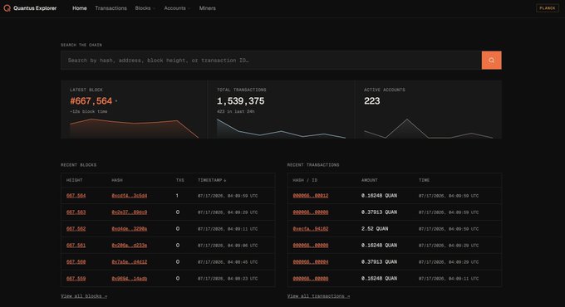Open the Transactions nav item
Viewport: 565px width, 307px height.
(111, 8)
